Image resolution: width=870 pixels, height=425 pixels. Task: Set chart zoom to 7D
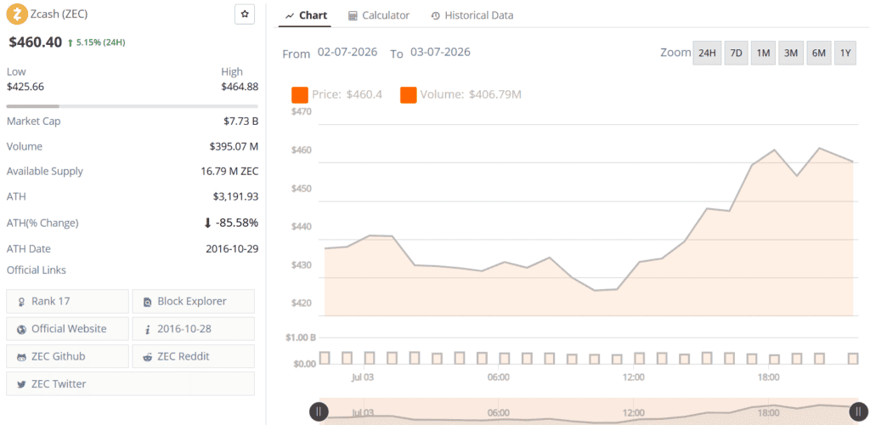[x=736, y=54]
